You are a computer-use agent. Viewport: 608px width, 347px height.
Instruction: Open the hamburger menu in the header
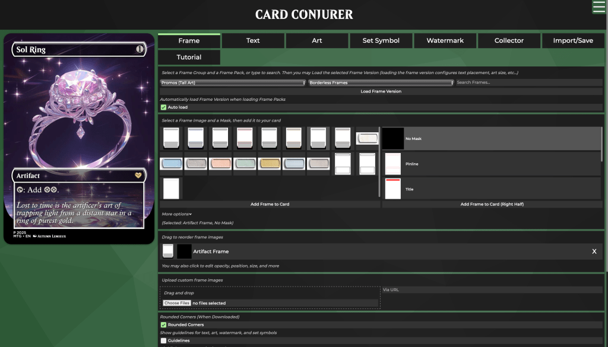[598, 7]
